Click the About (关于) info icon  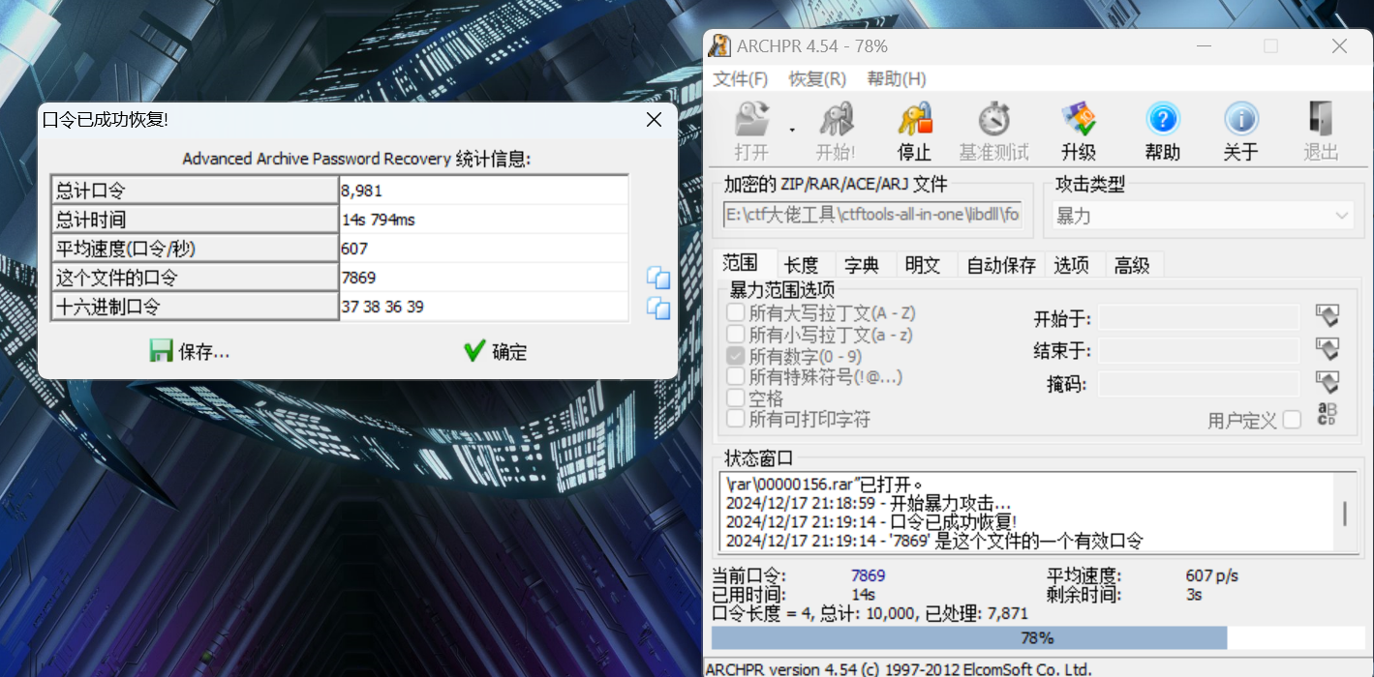click(1240, 131)
